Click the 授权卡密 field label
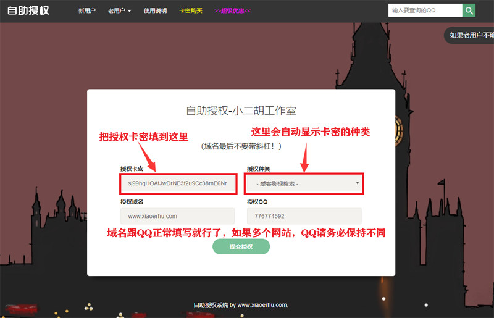The image size is (494, 318). tap(132, 169)
